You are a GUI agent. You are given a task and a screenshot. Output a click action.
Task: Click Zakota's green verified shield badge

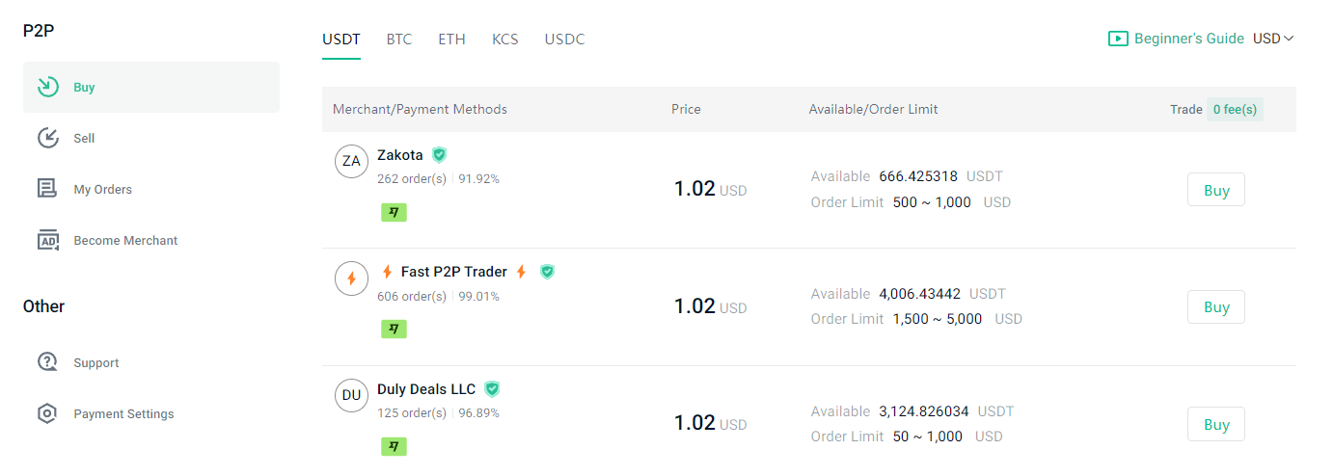point(439,154)
